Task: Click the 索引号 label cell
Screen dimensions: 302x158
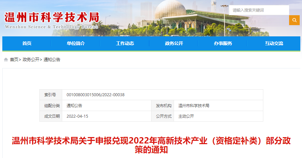Action: pos(50,95)
